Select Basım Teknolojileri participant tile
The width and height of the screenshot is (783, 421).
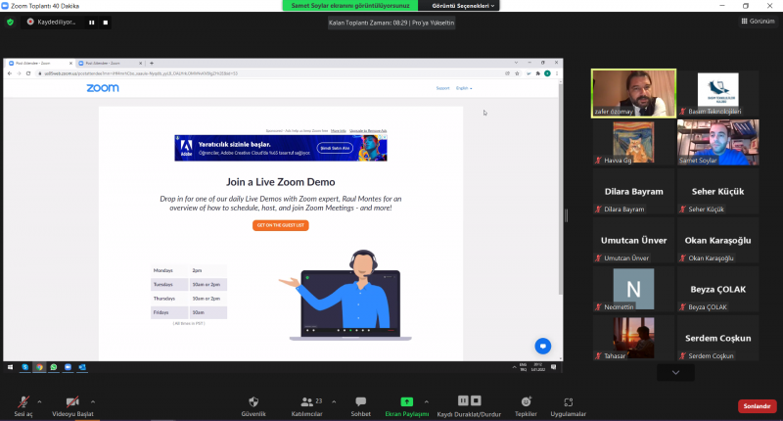tap(718, 93)
